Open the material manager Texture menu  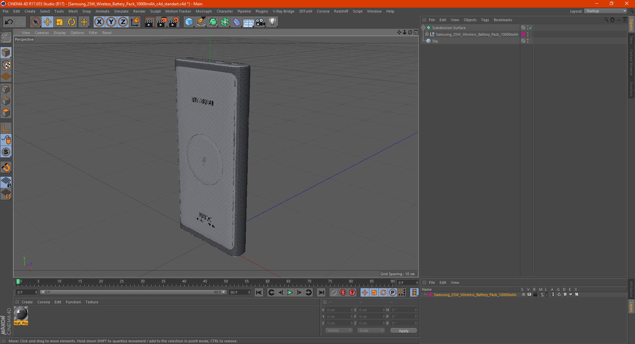pyautogui.click(x=92, y=302)
